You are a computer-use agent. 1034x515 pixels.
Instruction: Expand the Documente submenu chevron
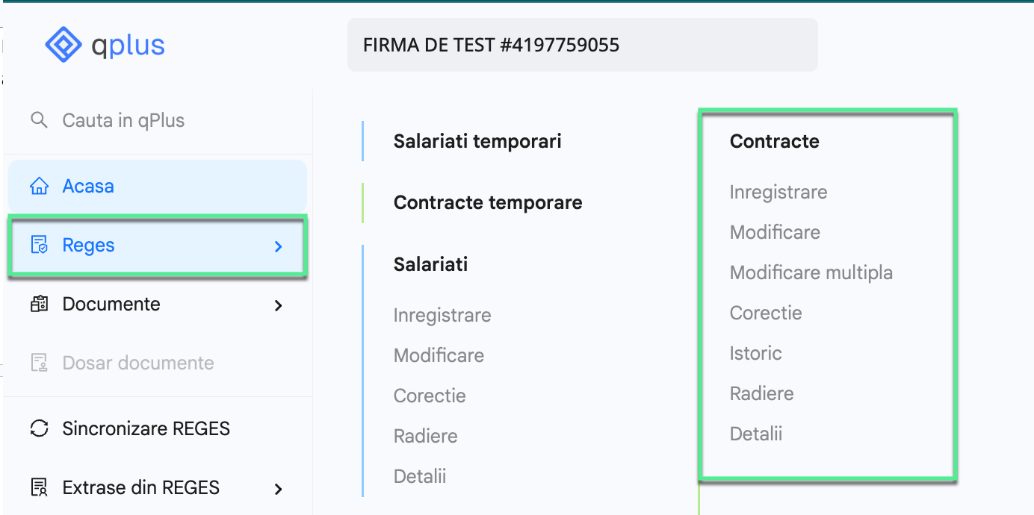[x=278, y=305]
